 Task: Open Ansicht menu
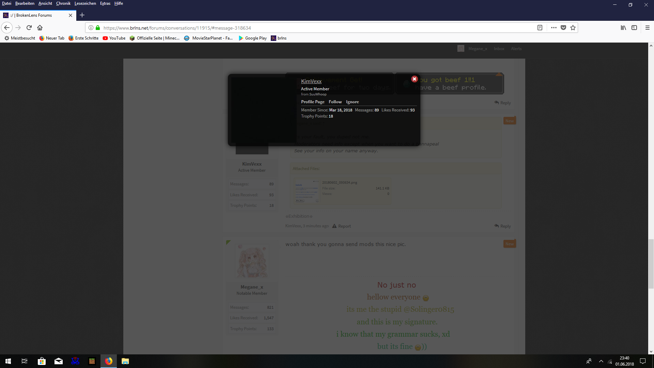click(45, 3)
